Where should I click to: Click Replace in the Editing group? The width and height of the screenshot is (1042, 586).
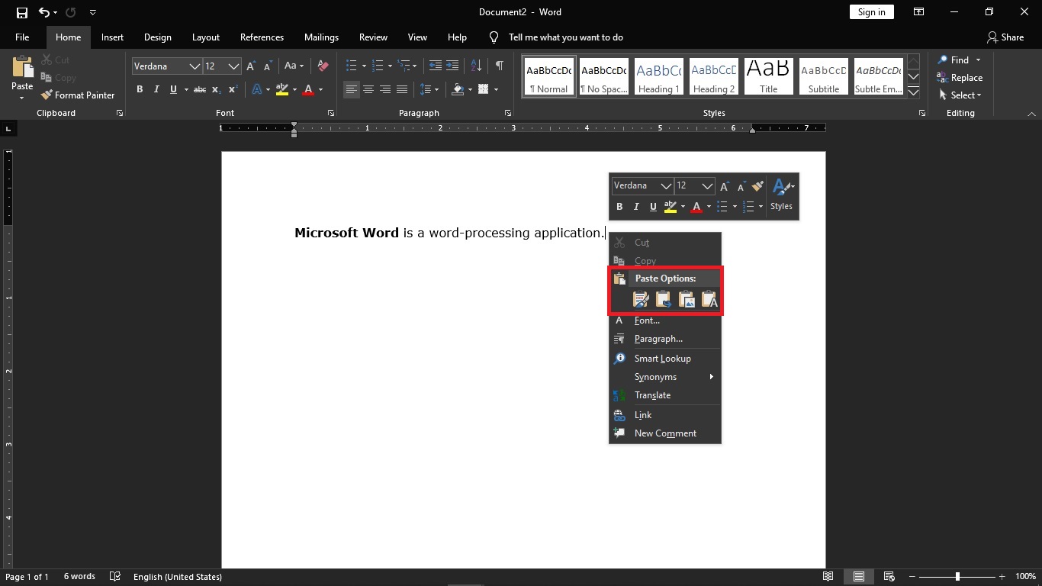pos(960,78)
